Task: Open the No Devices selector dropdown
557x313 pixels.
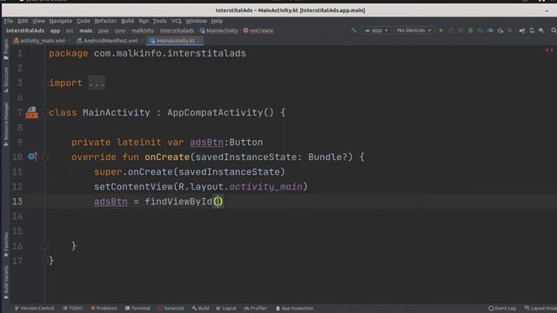Action: [x=414, y=30]
